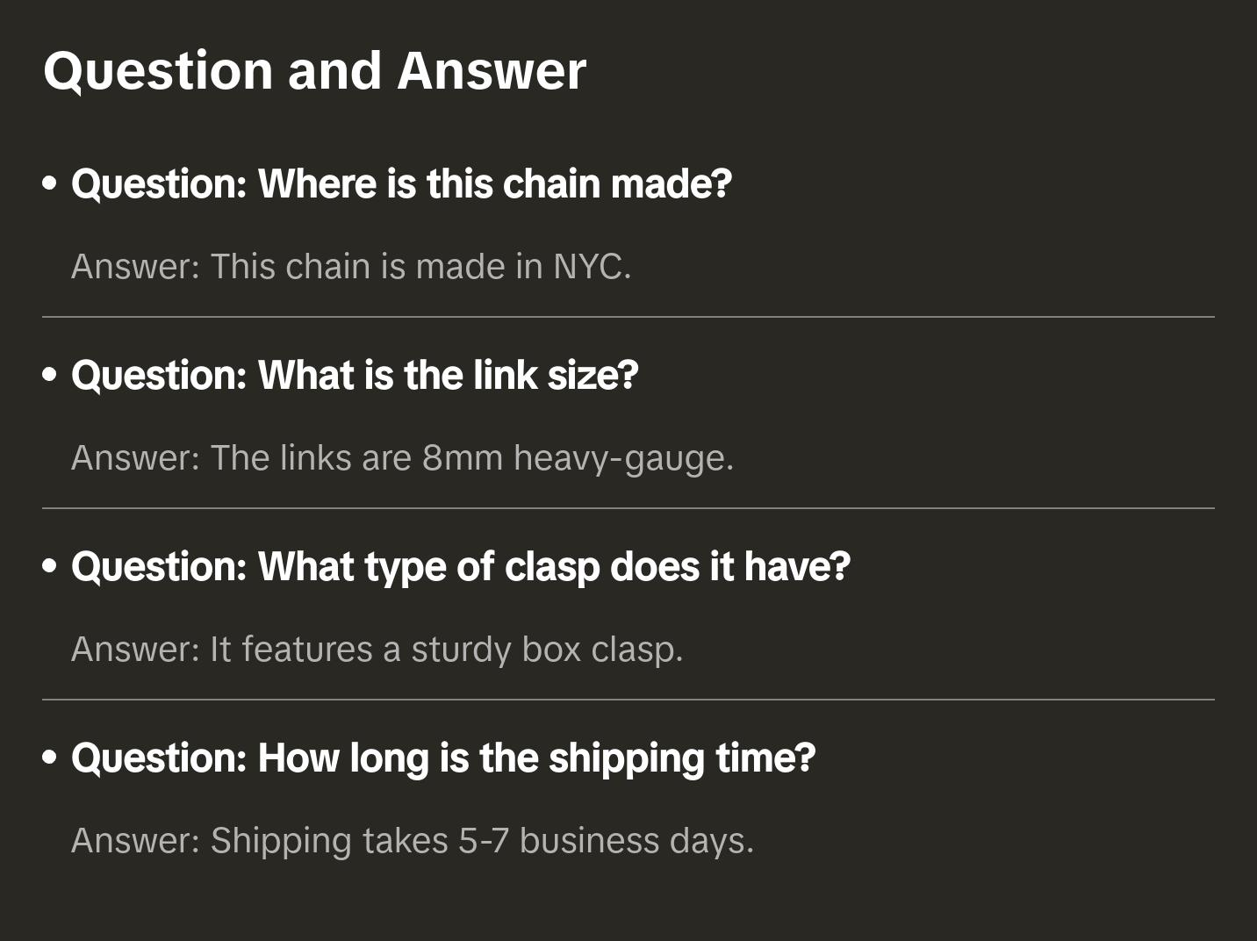
Task: Click the bullet beside the shipping time question
Action: (50, 758)
